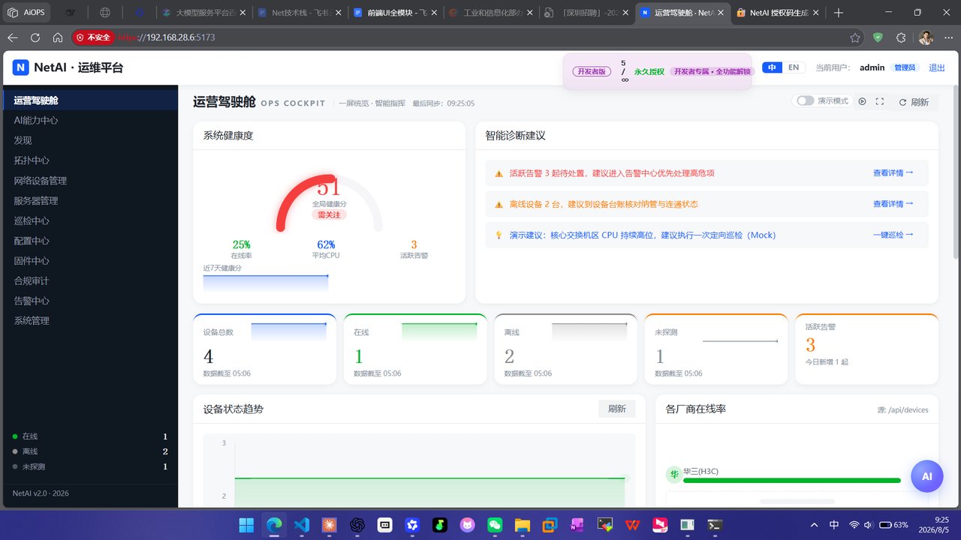
Task: Click the green shield extension icon
Action: [x=878, y=37]
